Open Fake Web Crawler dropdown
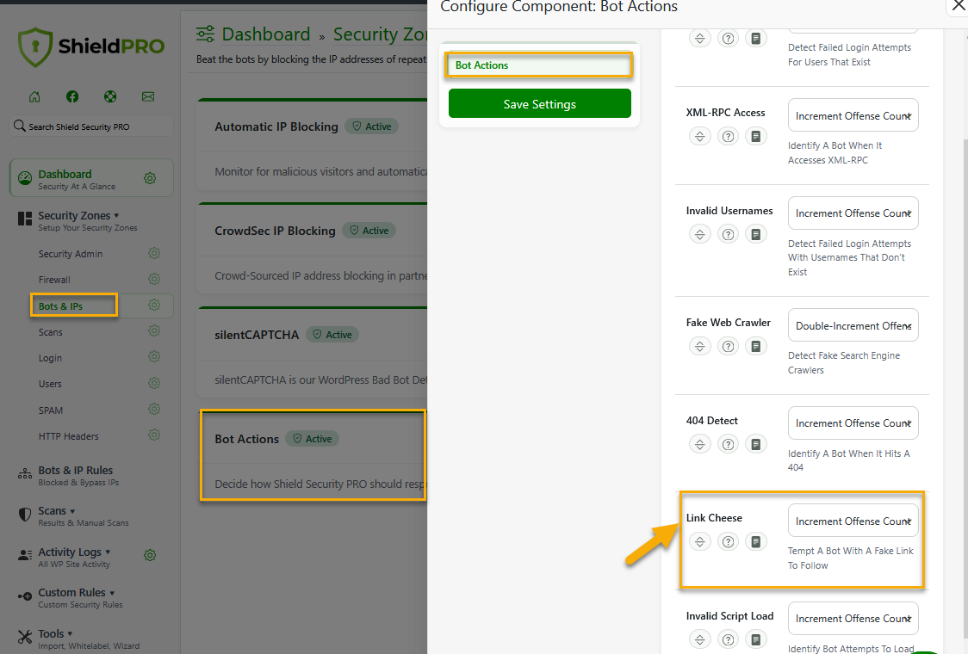 point(853,325)
